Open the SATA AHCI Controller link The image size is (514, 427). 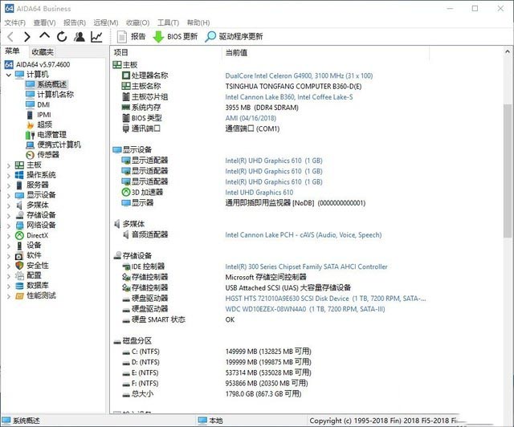pos(306,266)
